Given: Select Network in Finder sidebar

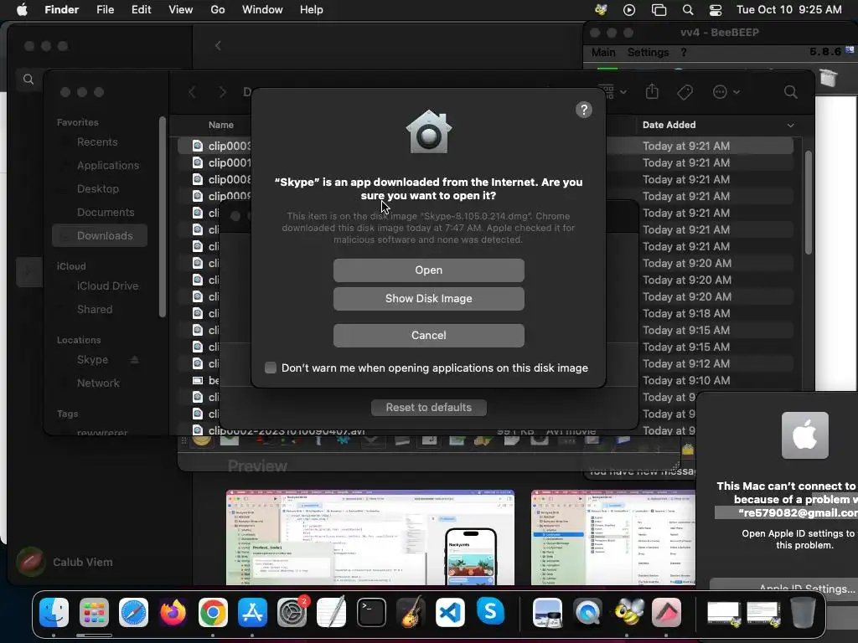Looking at the screenshot, I should (98, 383).
